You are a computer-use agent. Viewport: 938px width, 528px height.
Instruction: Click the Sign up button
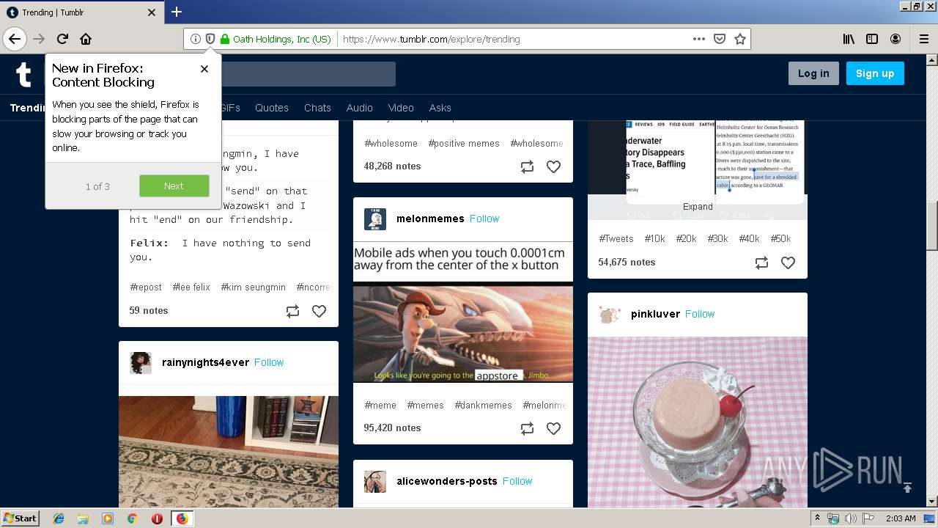click(875, 73)
